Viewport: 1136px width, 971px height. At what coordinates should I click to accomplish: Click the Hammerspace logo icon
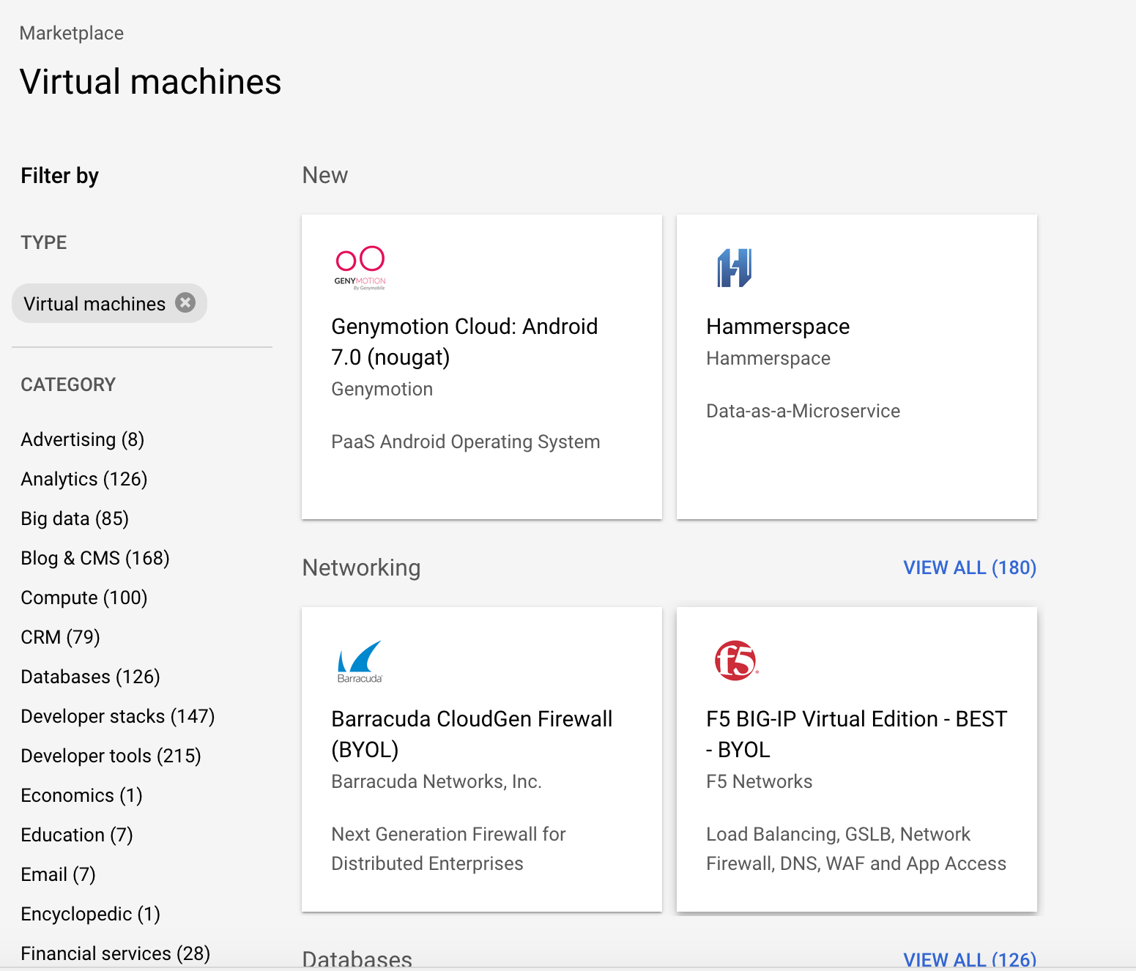click(x=734, y=268)
